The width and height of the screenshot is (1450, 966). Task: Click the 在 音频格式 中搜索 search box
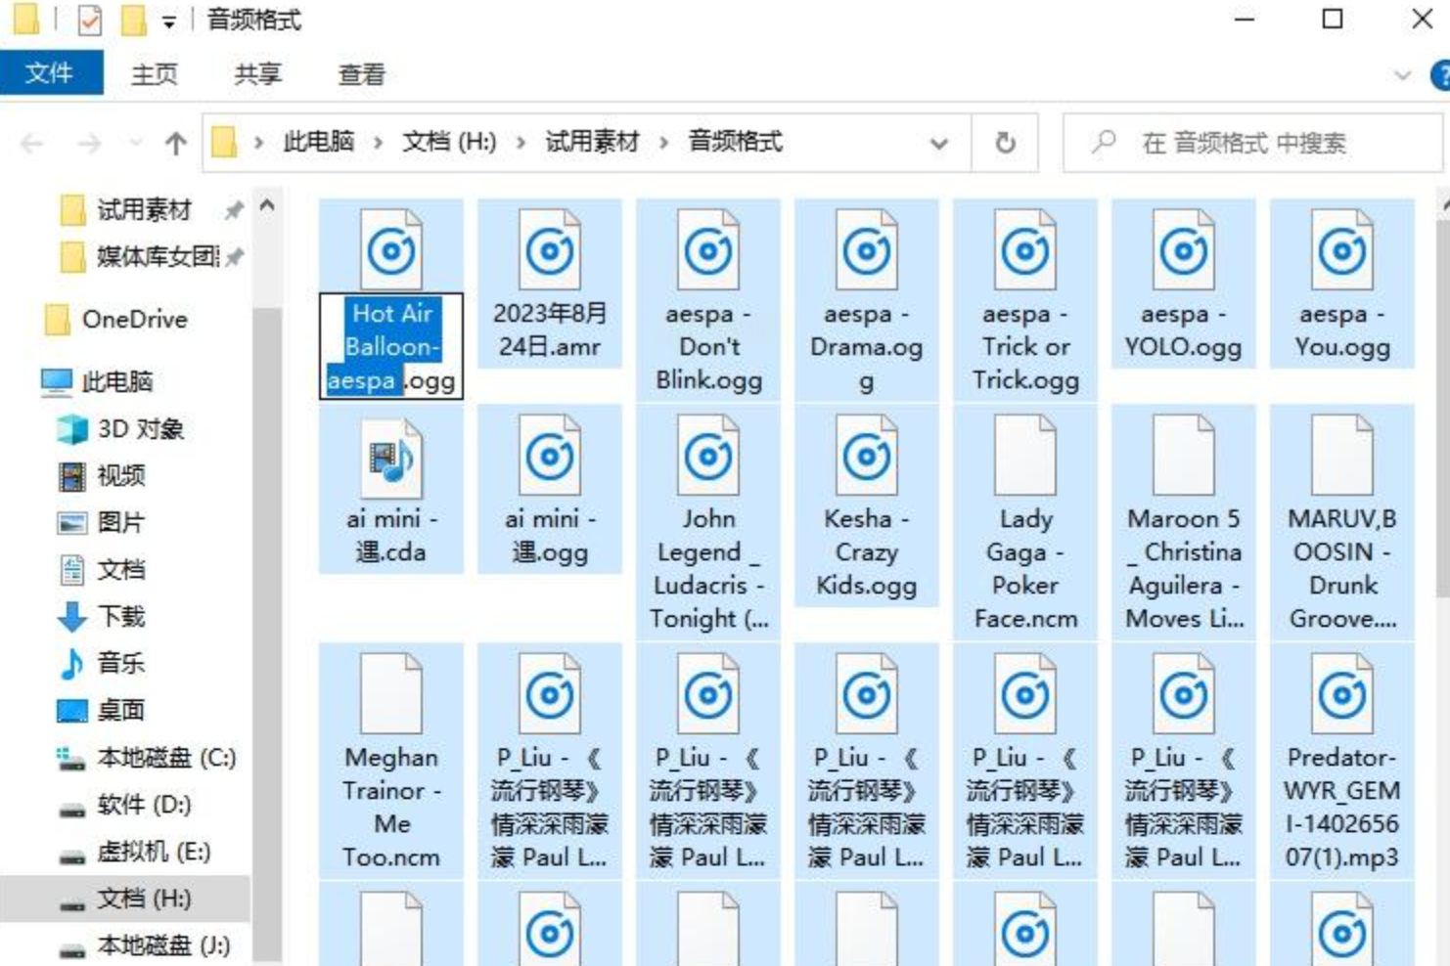1252,144
